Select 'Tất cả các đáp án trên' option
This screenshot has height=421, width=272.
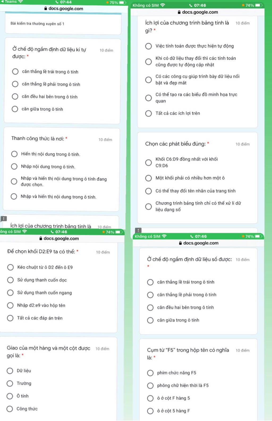[x=10, y=318]
